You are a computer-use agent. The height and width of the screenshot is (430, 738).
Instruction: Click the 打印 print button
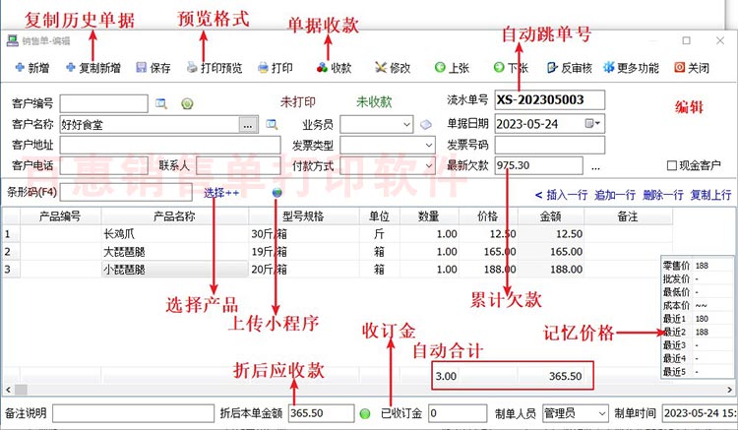click(276, 68)
